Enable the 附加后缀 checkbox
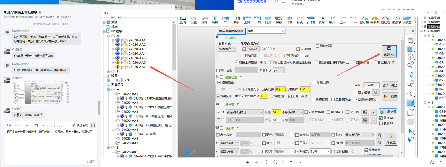 click(317, 46)
